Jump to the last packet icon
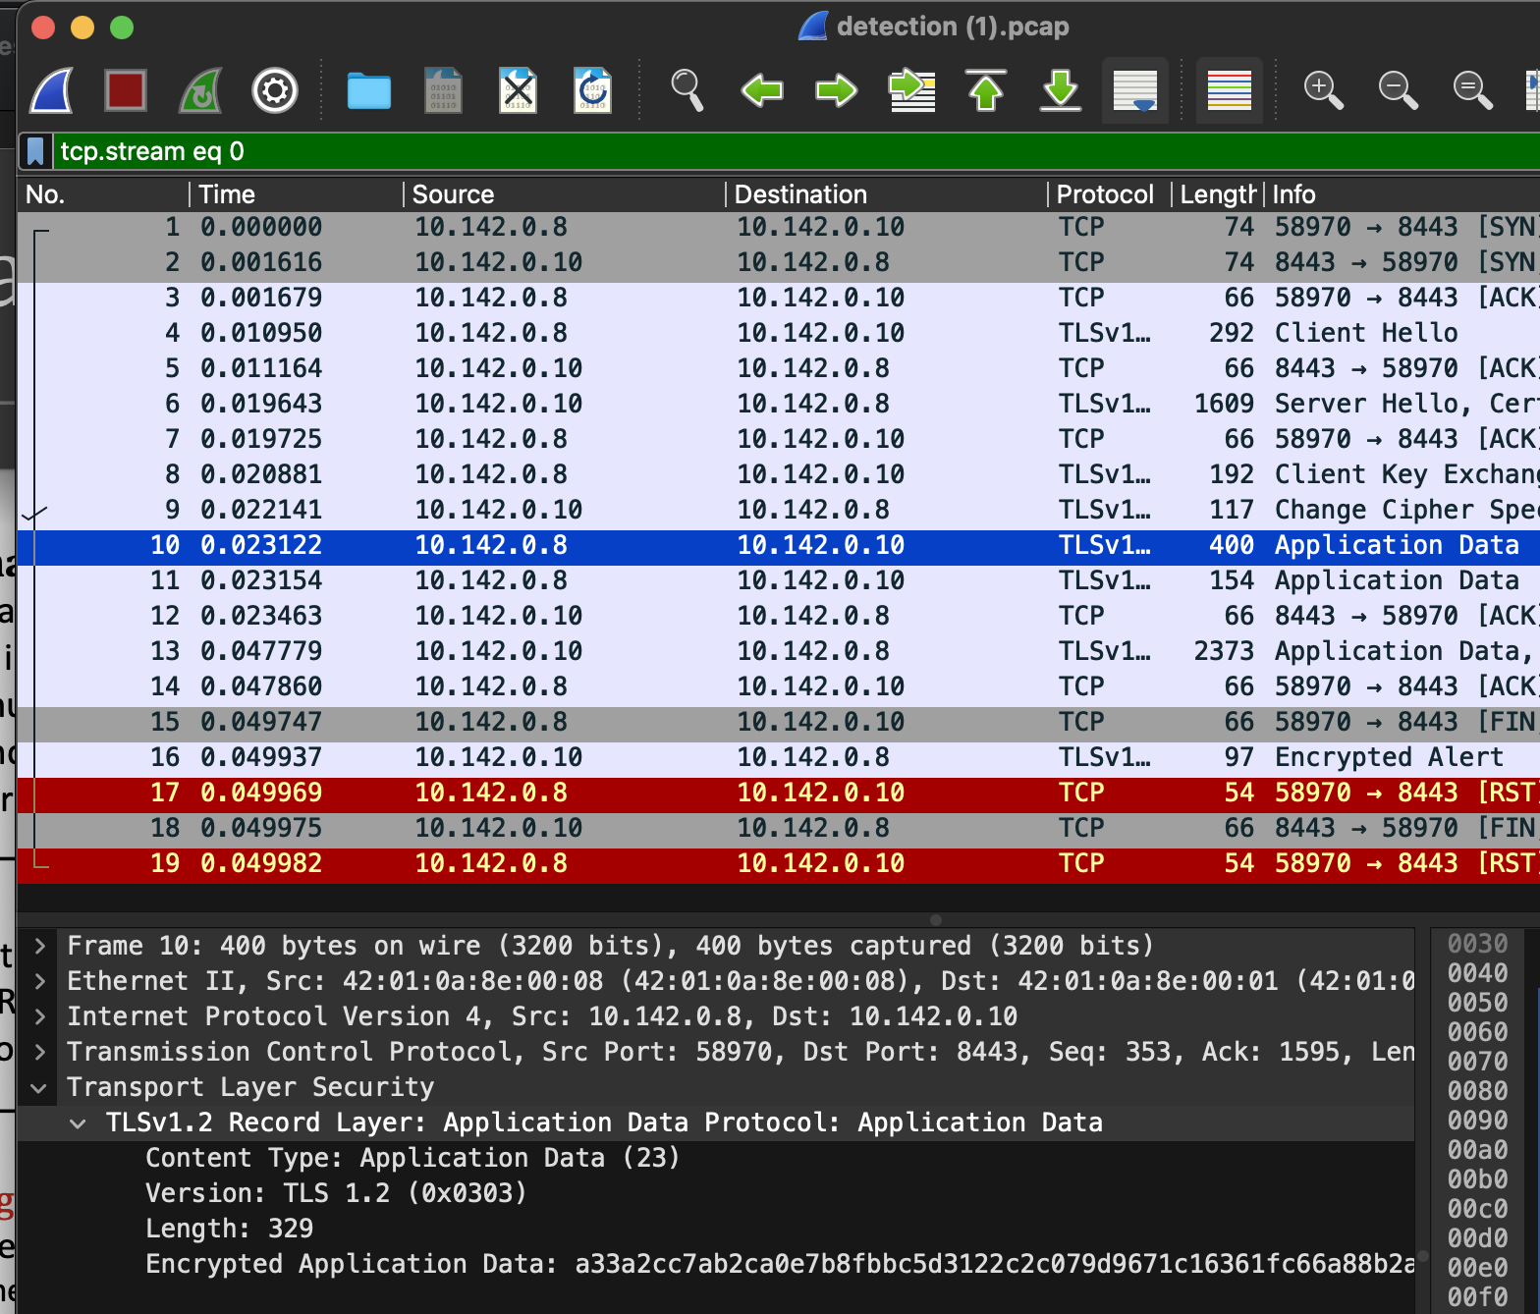The width and height of the screenshot is (1540, 1314). [1061, 90]
